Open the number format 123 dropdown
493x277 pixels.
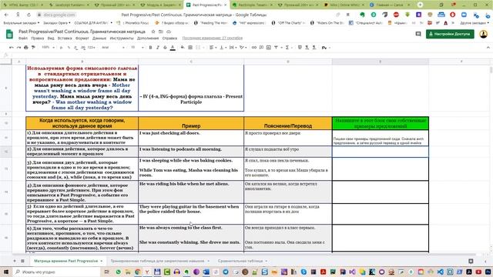click(92, 48)
